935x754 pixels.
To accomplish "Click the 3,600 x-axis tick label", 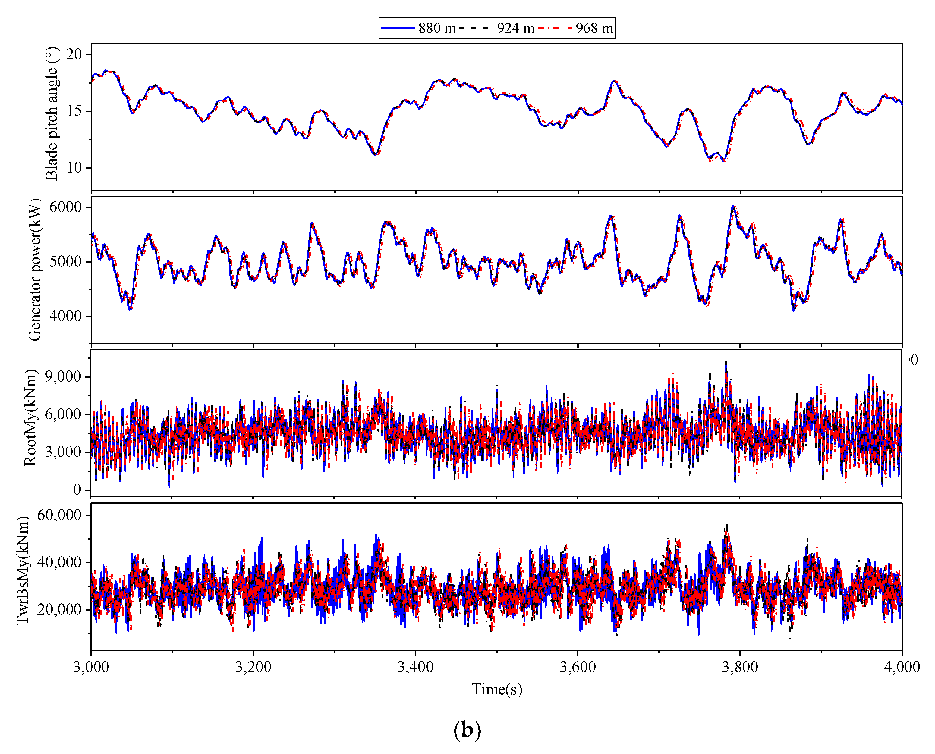I will click(x=578, y=667).
